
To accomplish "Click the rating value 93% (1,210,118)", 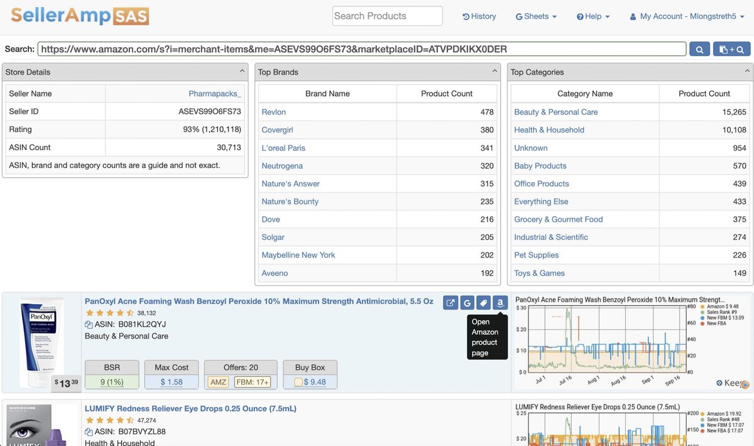I will click(x=212, y=129).
